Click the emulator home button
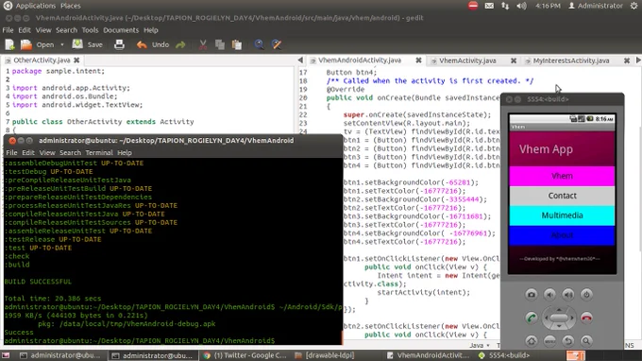Screen dimensions: 642x361 point(531,340)
